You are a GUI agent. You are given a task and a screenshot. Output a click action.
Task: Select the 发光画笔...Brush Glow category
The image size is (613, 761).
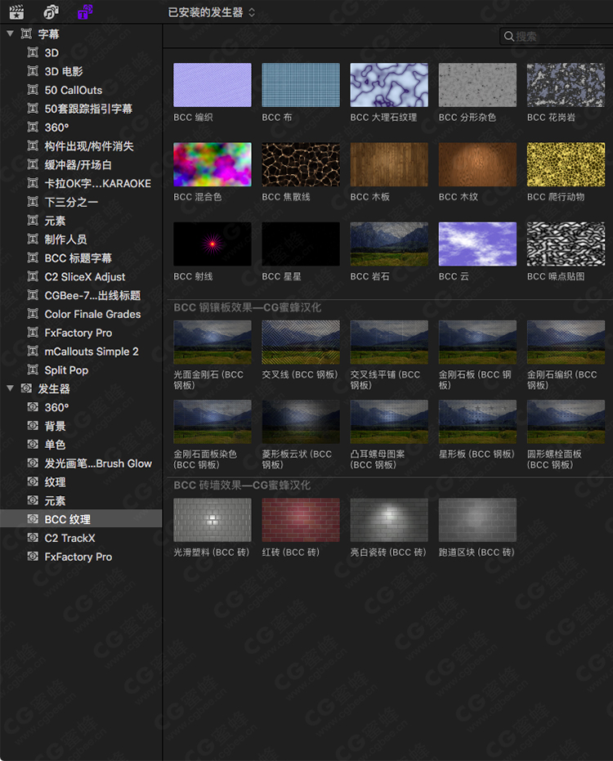[x=81, y=463]
